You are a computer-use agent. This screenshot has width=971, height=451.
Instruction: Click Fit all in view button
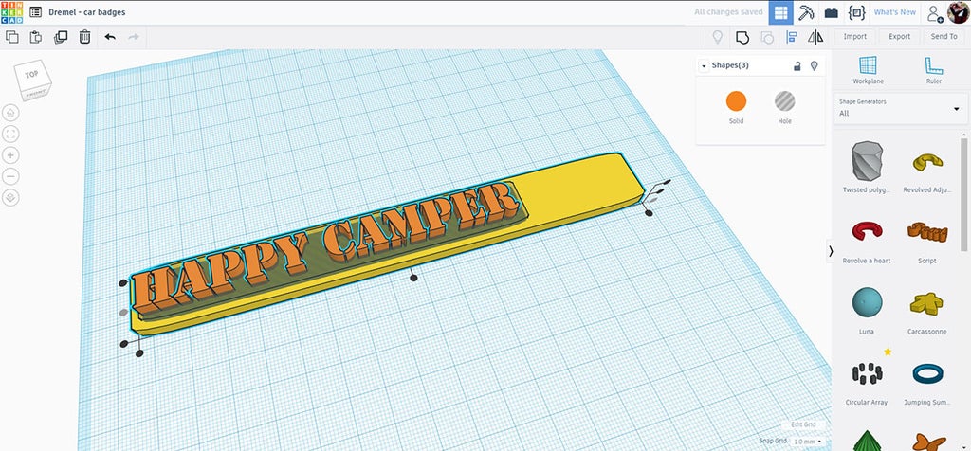point(10,134)
